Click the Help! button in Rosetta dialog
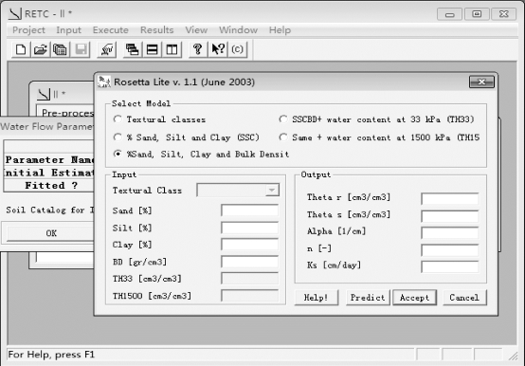 317,298
